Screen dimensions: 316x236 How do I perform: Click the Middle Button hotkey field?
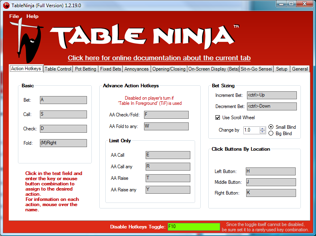[x=271, y=182]
